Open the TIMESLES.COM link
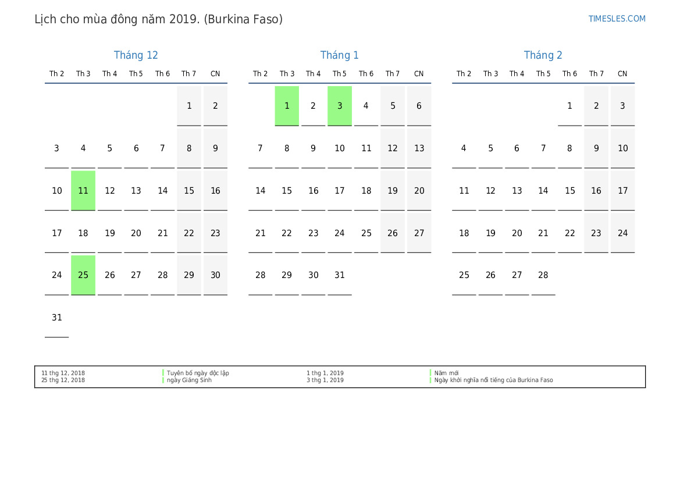 pos(617,19)
